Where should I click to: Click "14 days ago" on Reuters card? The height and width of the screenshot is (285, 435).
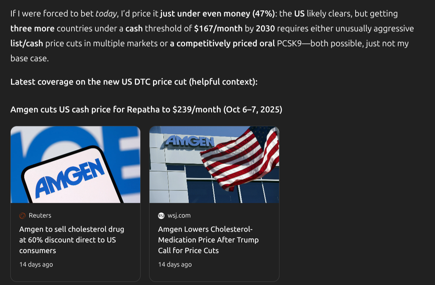pyautogui.click(x=36, y=264)
